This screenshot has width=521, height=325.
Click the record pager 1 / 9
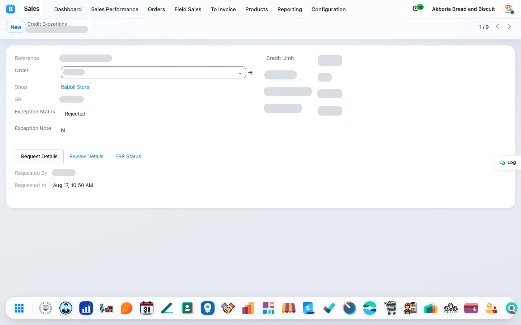[x=484, y=27]
